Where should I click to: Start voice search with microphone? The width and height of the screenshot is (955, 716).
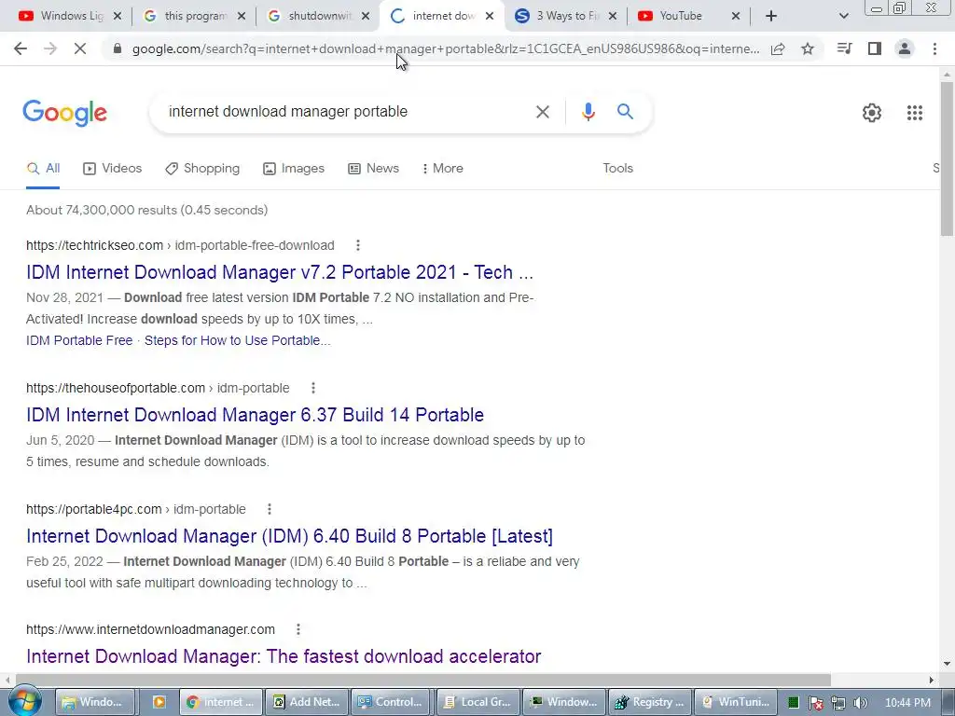(588, 112)
